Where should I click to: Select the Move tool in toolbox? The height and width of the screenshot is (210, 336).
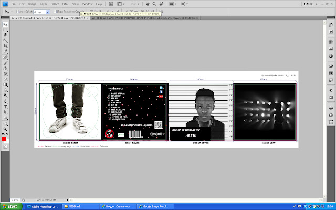[x=5, y=25]
